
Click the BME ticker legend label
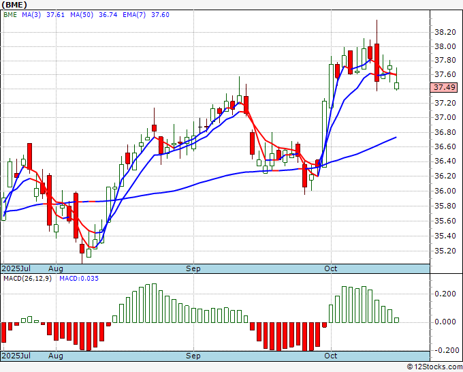10,15
